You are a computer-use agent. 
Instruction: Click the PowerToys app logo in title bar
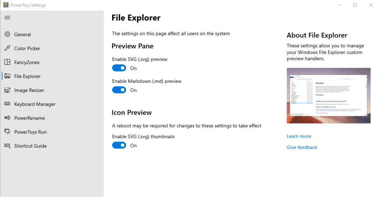[6, 5]
